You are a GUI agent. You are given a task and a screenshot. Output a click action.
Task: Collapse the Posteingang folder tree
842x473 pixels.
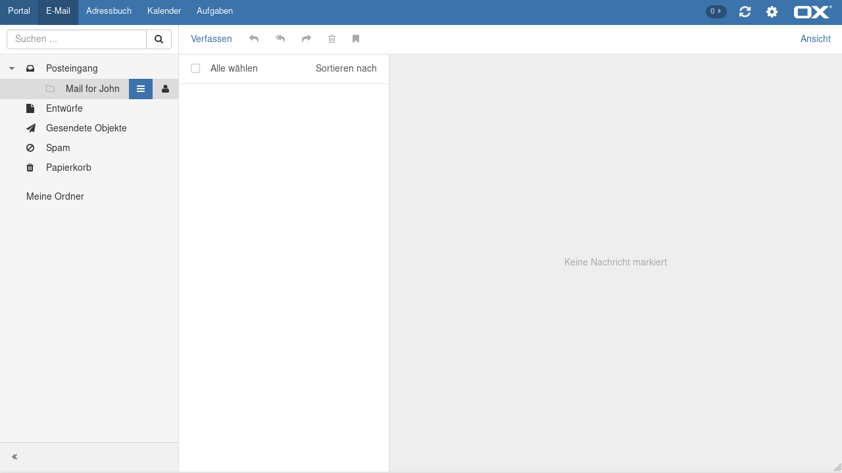(12, 68)
